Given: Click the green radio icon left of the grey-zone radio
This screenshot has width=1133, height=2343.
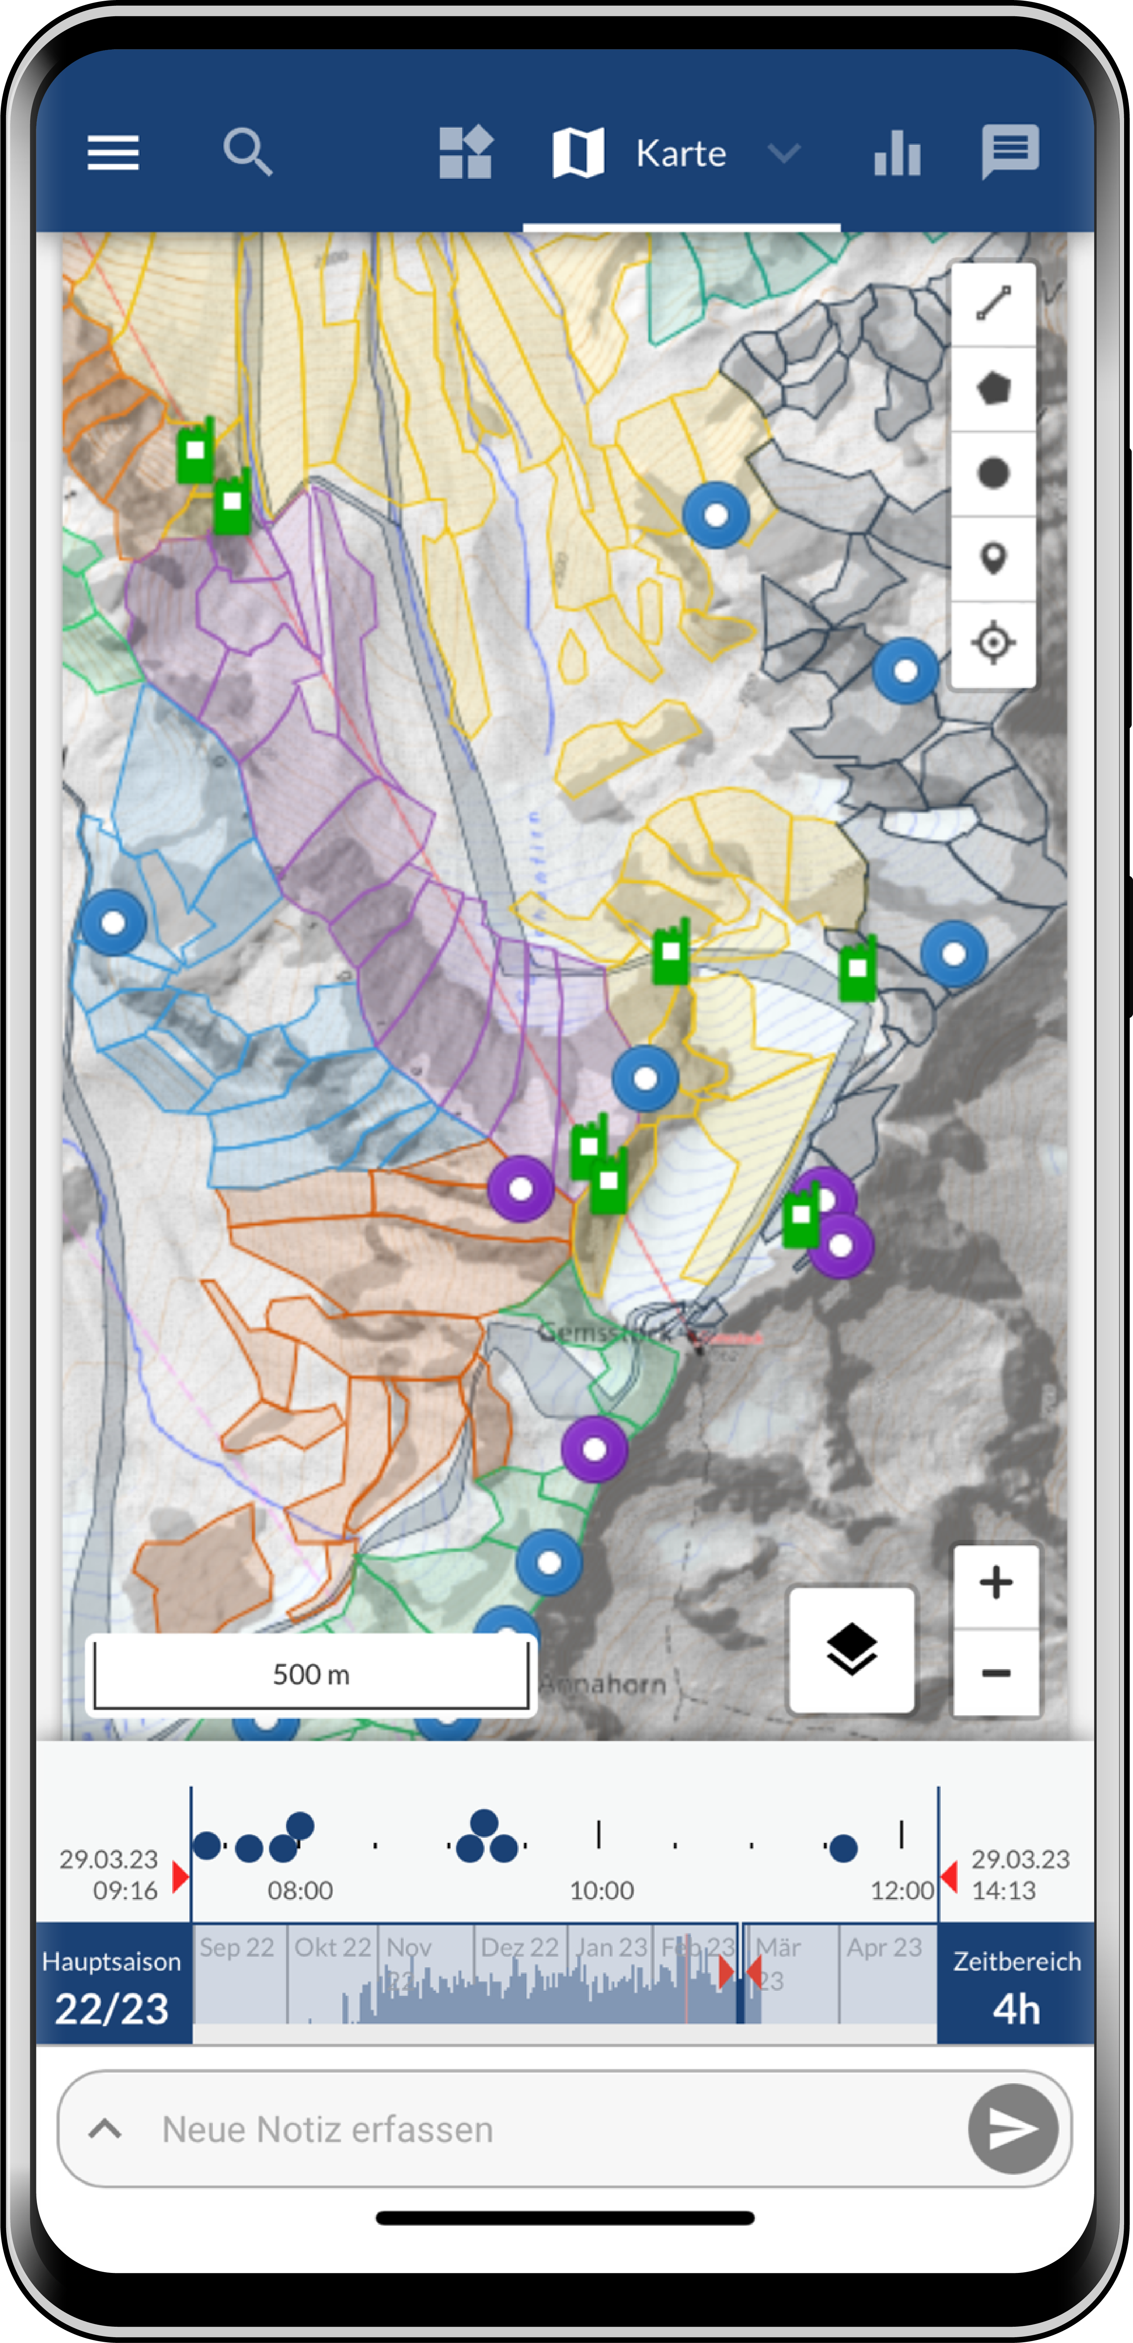Looking at the screenshot, I should 671,952.
